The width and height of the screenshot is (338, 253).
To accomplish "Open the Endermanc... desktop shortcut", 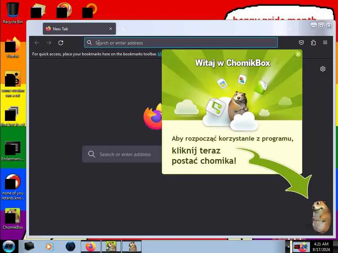I will coord(13,151).
